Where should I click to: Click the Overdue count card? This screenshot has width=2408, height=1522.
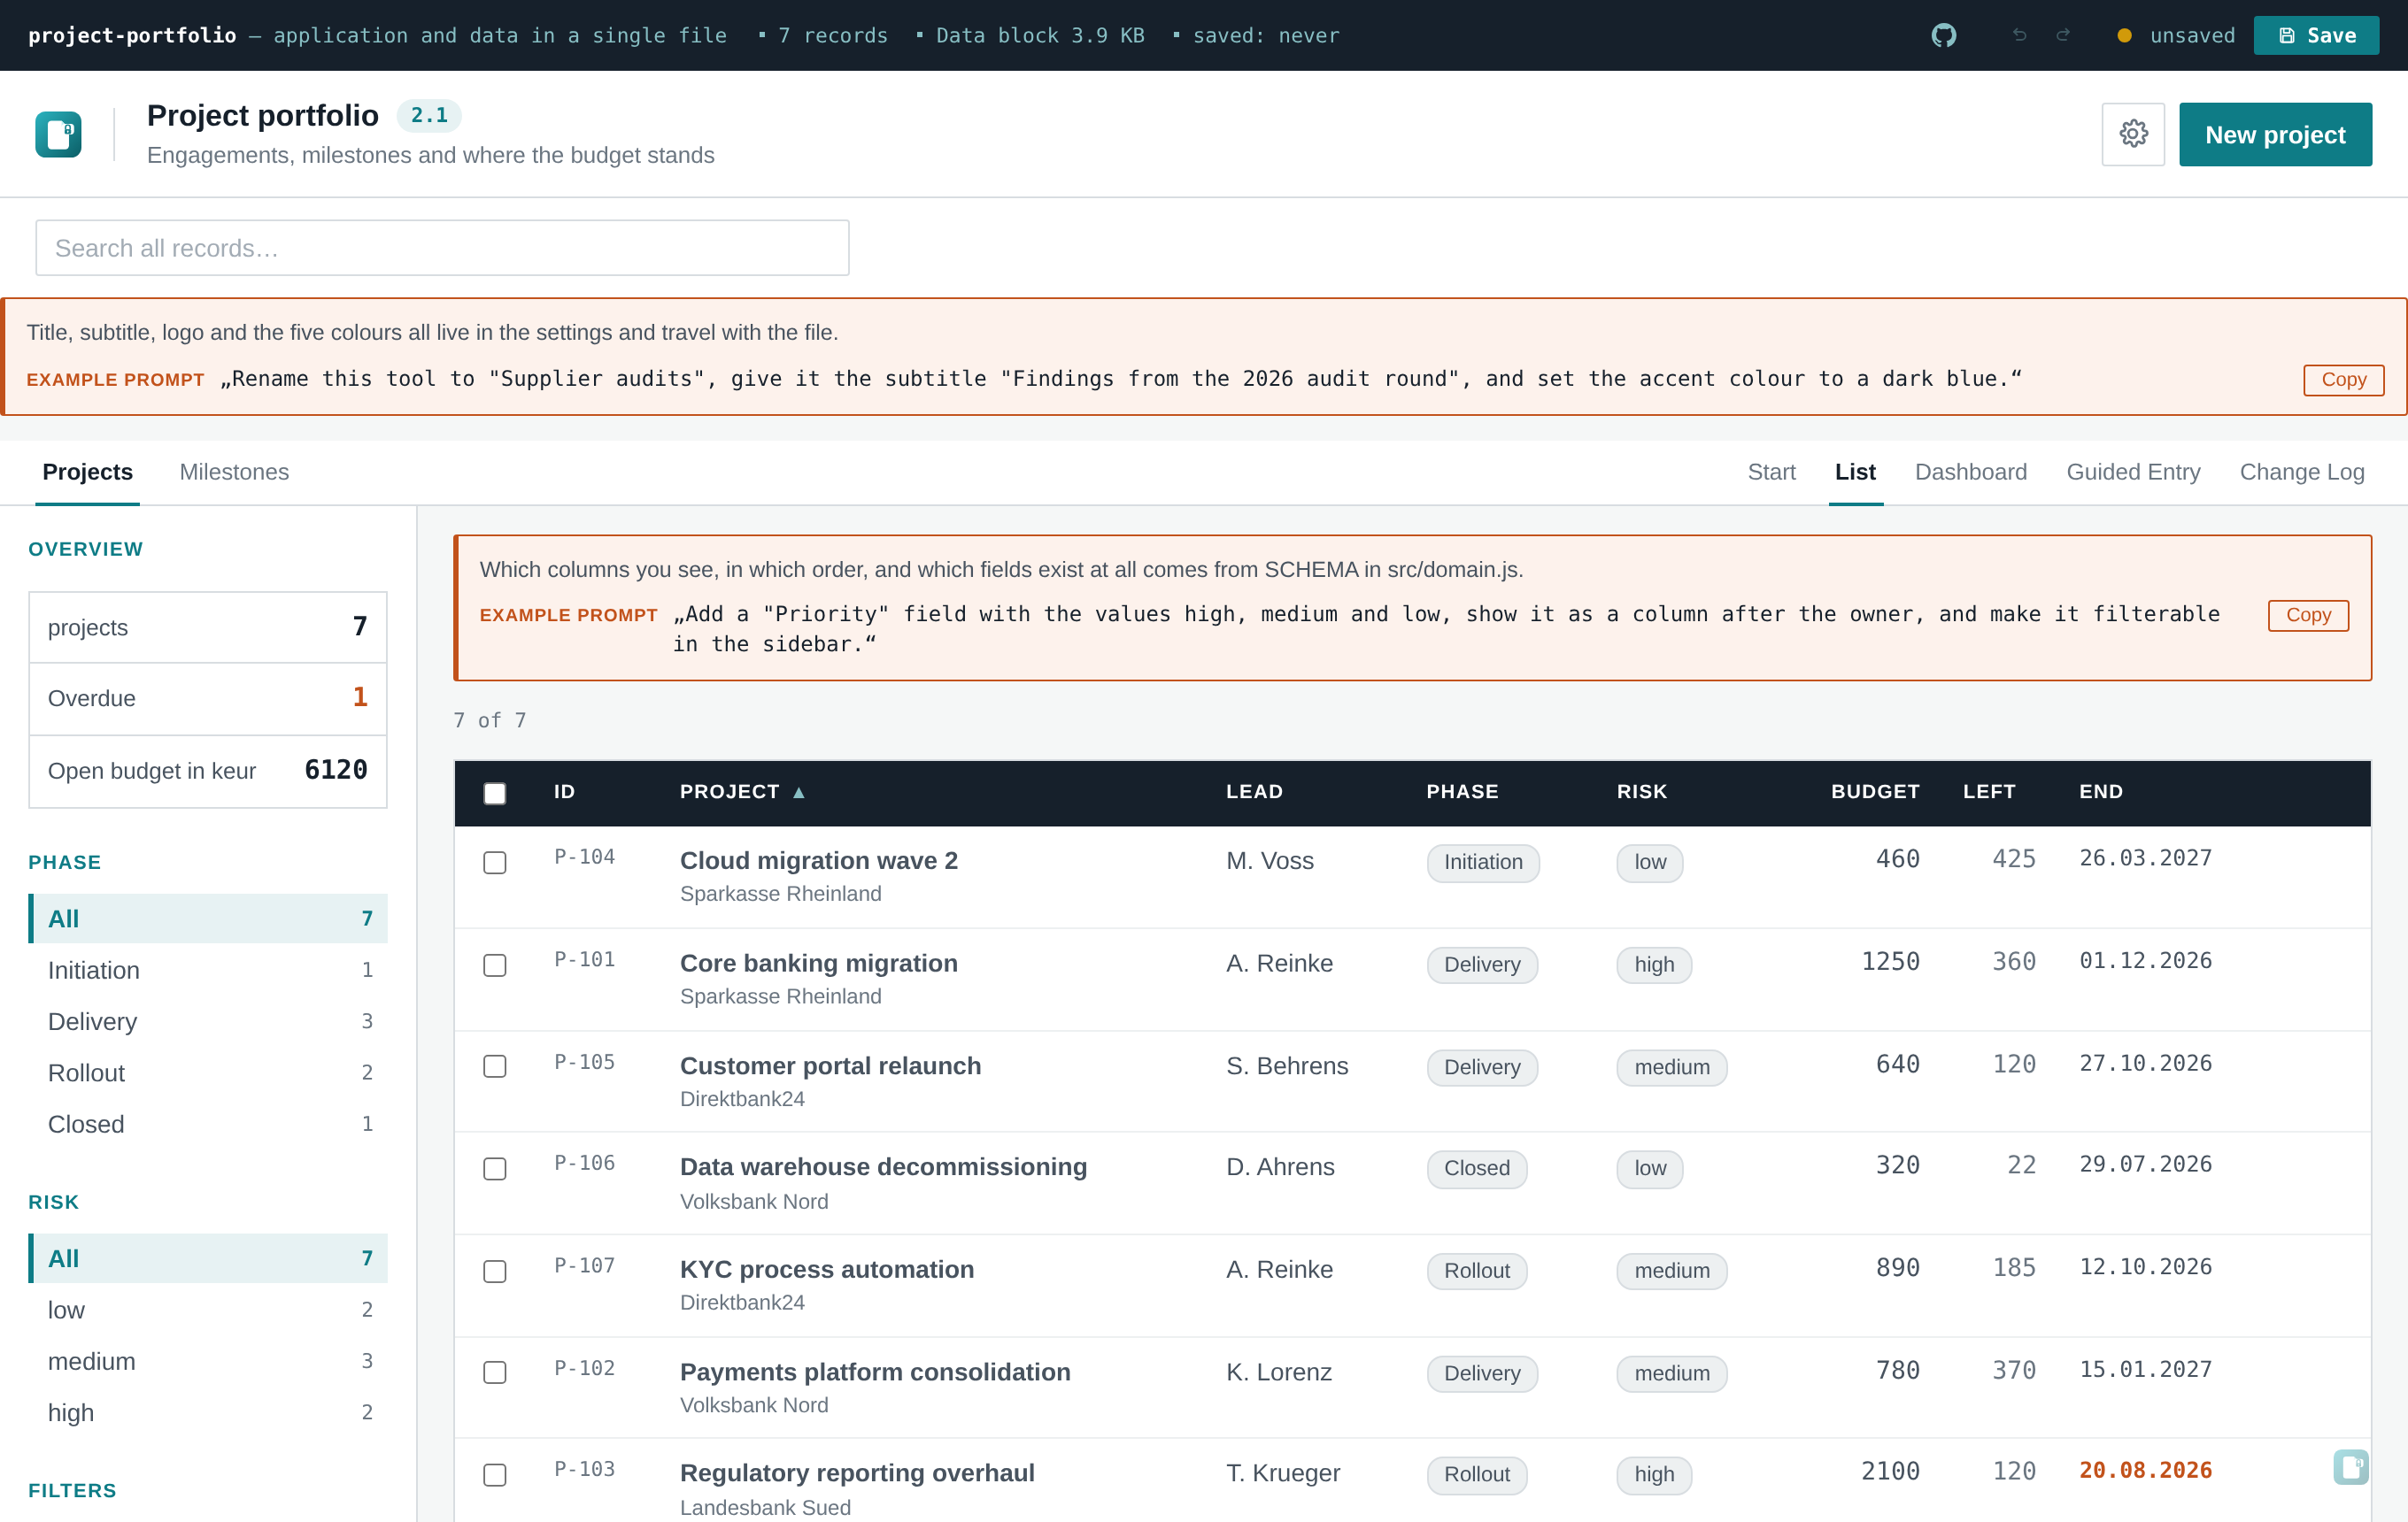coord(208,698)
